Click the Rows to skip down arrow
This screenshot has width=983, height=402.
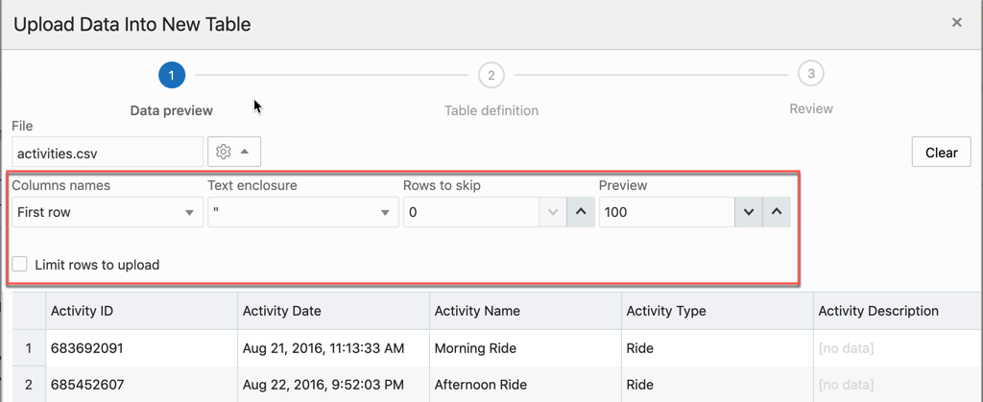click(553, 212)
